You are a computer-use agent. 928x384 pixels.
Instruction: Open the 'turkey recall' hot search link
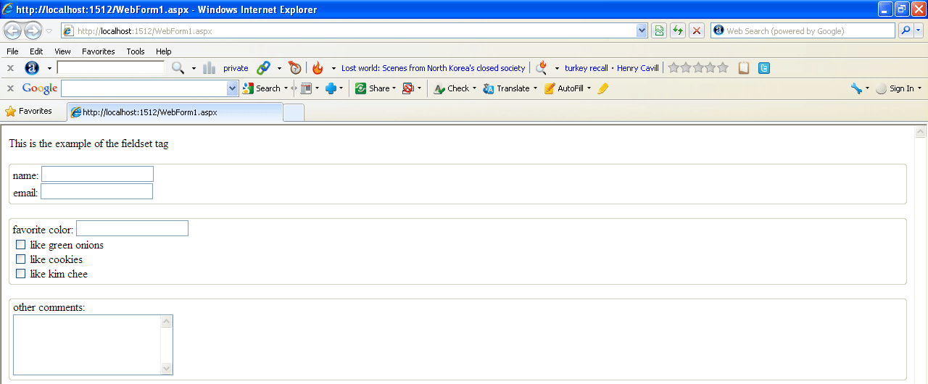(587, 68)
